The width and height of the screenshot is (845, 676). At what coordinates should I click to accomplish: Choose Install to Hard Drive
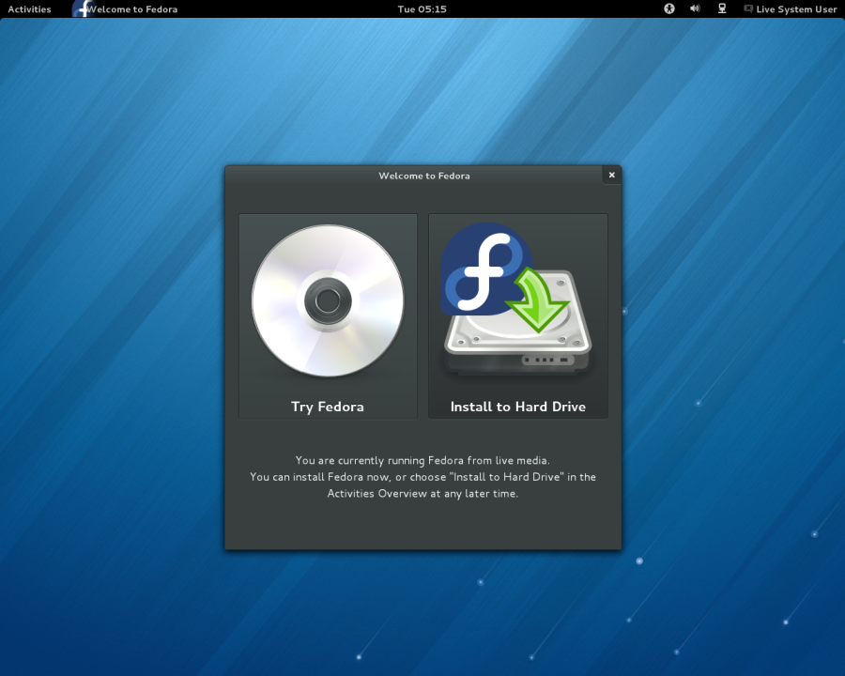pos(518,315)
